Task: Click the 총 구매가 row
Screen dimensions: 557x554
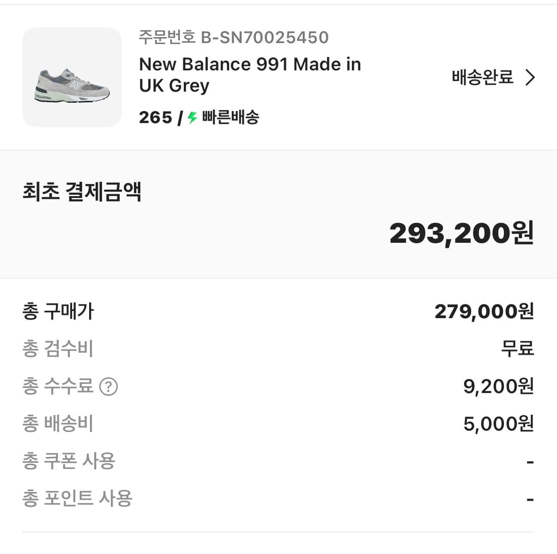Action: (x=57, y=311)
